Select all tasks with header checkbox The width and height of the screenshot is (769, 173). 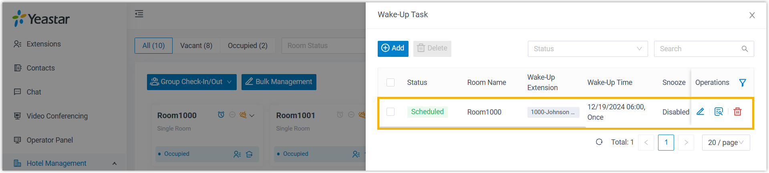391,82
